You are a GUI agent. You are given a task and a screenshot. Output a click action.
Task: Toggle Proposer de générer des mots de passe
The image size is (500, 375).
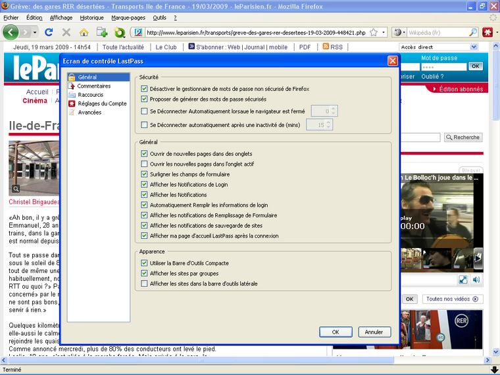pyautogui.click(x=144, y=99)
